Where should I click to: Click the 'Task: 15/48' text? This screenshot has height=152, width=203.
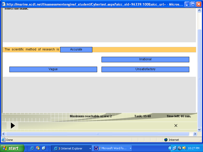pyautogui.click(x=143, y=116)
